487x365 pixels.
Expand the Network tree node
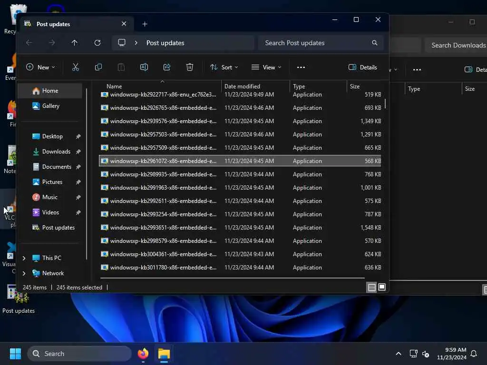coord(24,273)
